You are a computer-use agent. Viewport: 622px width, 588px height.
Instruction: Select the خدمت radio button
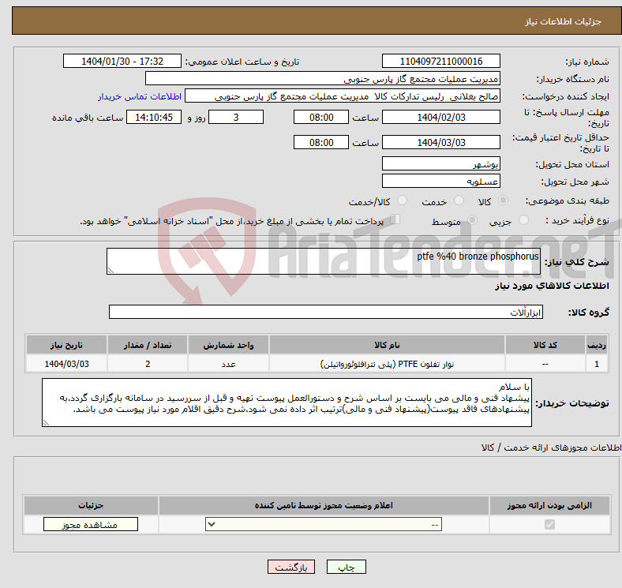[x=459, y=200]
